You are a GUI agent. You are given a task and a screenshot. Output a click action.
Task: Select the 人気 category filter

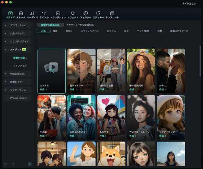coord(43,31)
